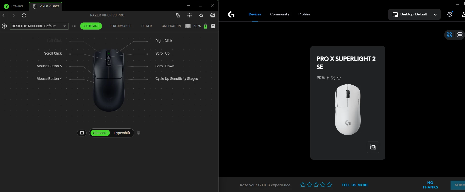This screenshot has height=192, width=465.
Task: Switch to the Viper V3 Pro tab
Action: click(46, 6)
